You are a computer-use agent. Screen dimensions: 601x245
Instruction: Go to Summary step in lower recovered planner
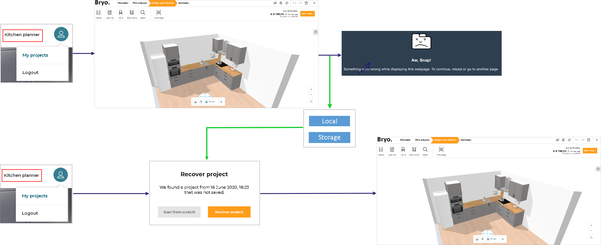tap(466, 140)
